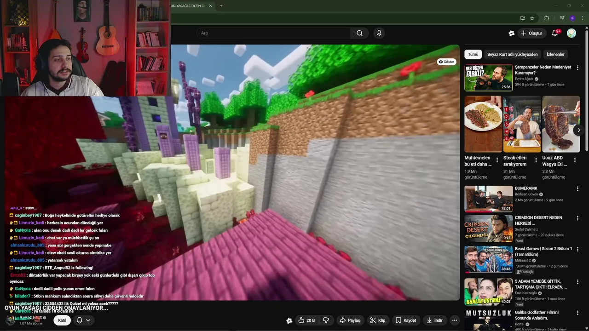Screen dimensions: 589x331
Task: Open the Crimson Desert video thumbnail
Action: coord(488,228)
